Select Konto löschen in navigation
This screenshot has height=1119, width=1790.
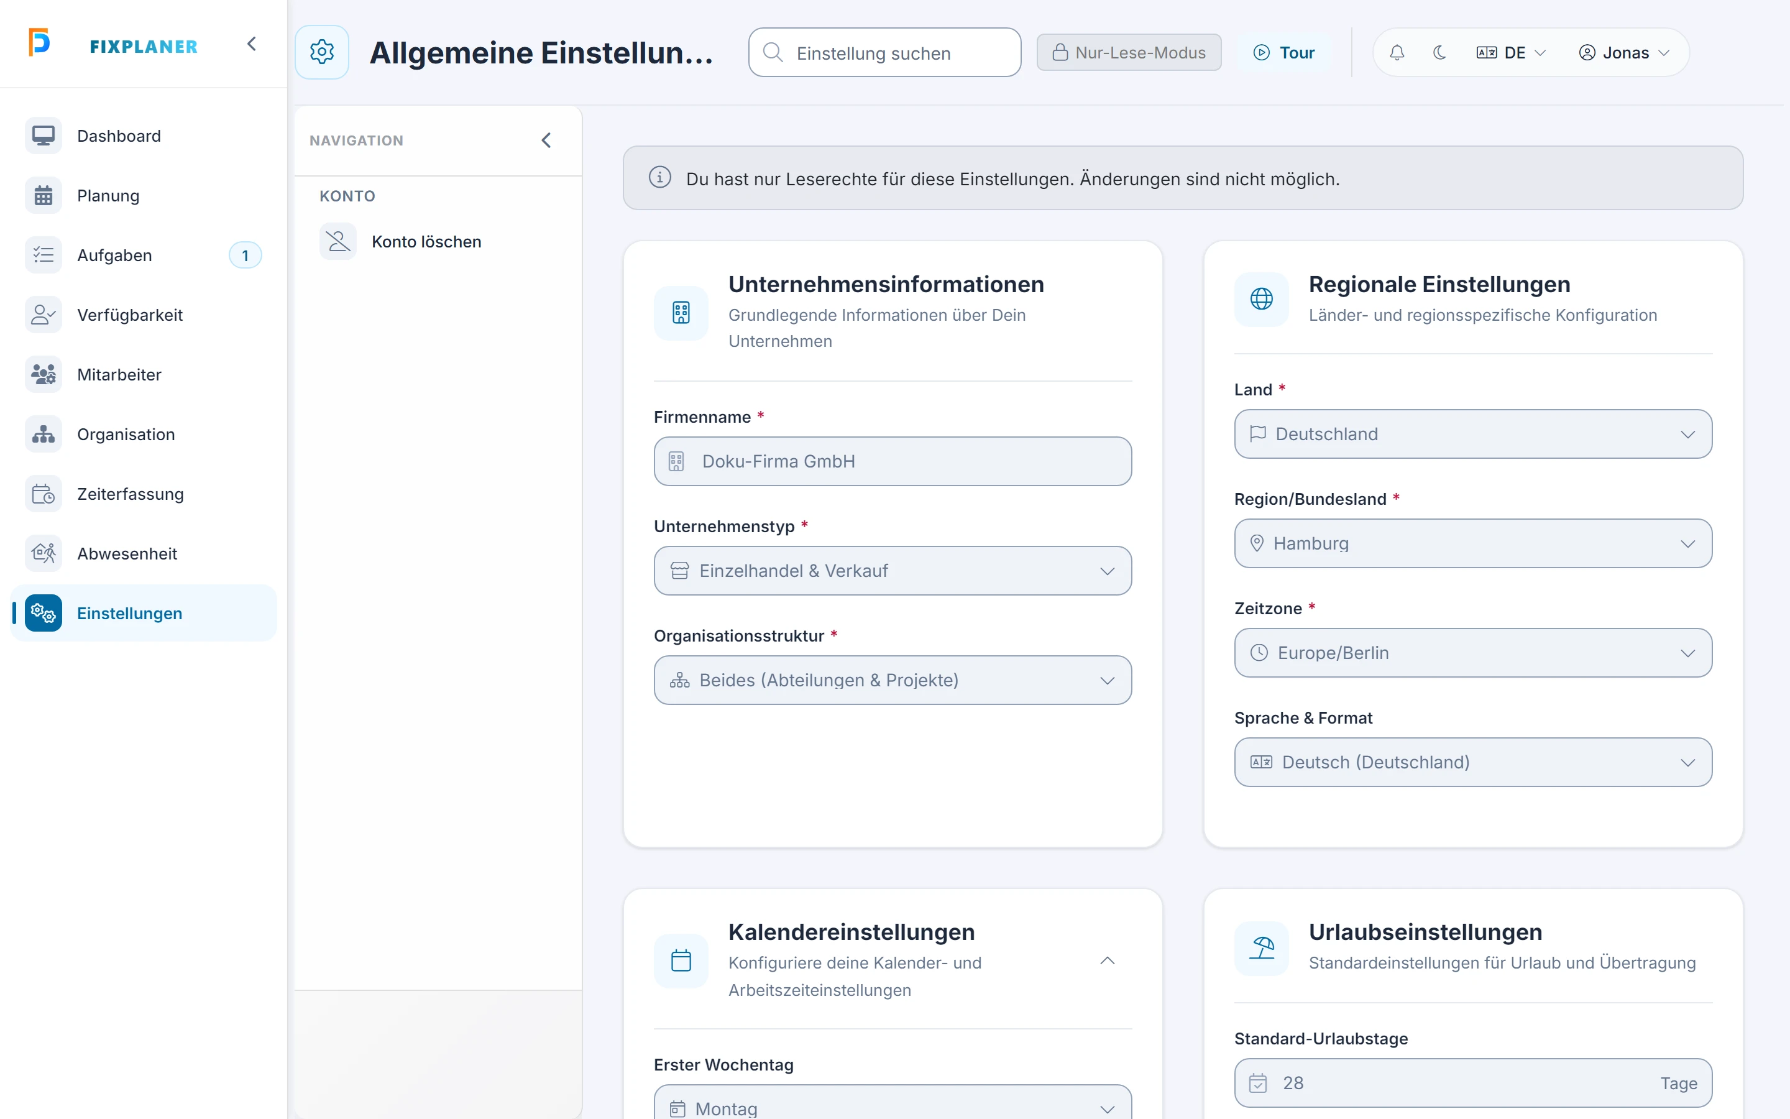pyautogui.click(x=437, y=241)
